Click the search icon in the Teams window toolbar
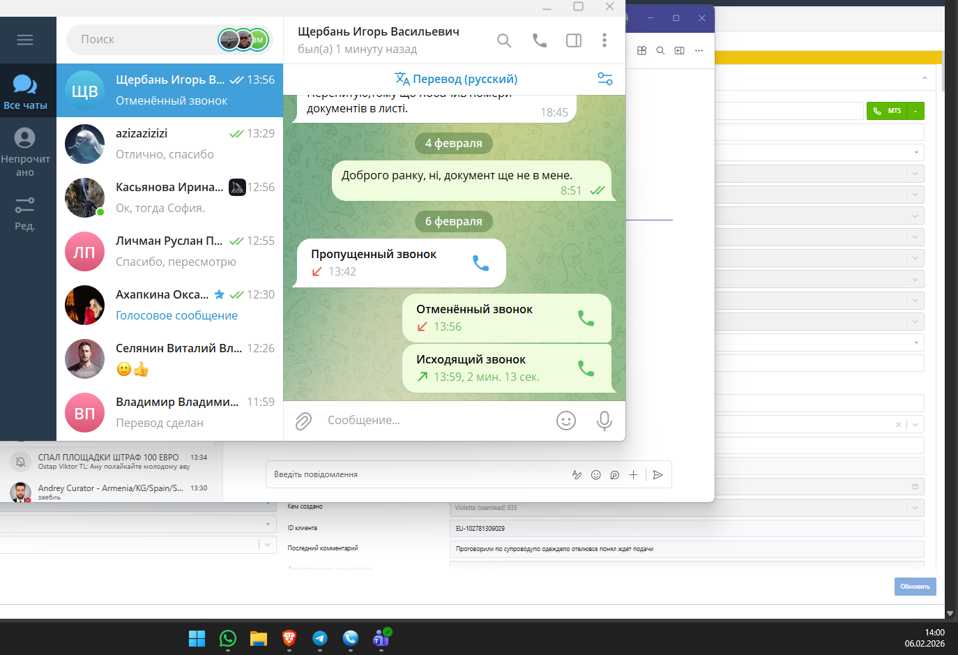The height and width of the screenshot is (655, 958). point(660,50)
